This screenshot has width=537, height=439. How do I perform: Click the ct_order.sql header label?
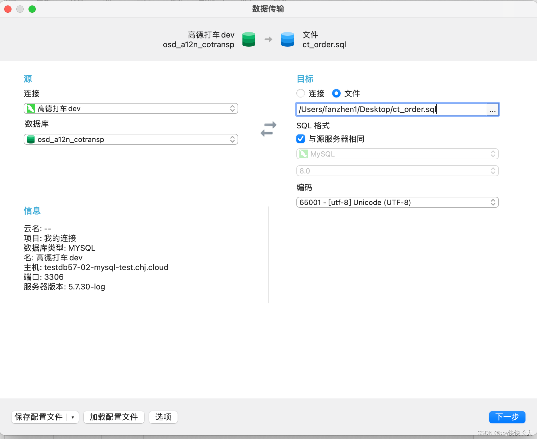324,45
